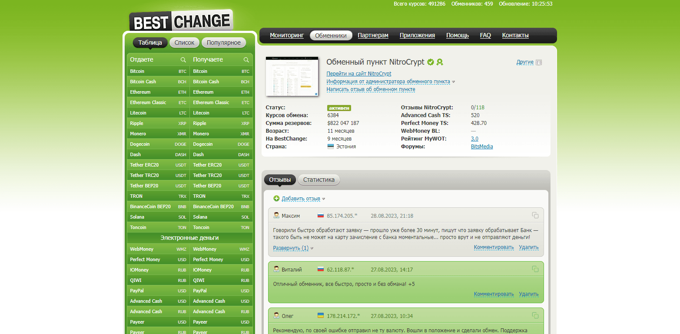680x334 pixels.
Task: Click the award ribbon badge beside NitroCrypt
Action: pyautogui.click(x=440, y=62)
